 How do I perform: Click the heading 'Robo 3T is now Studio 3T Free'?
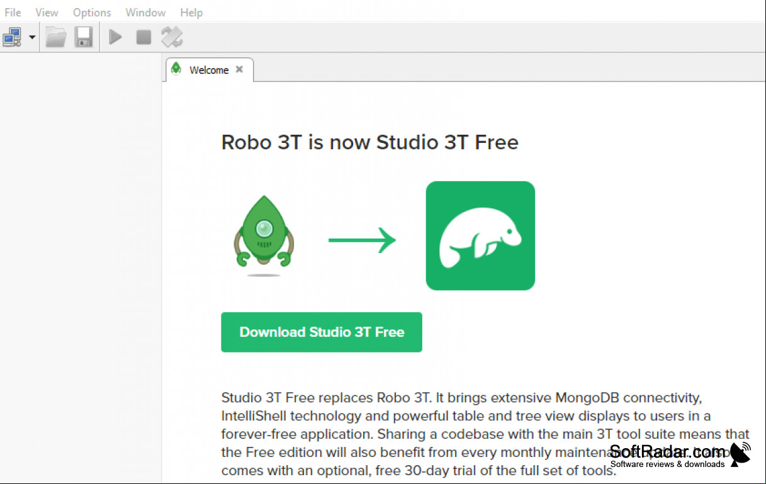coord(370,142)
